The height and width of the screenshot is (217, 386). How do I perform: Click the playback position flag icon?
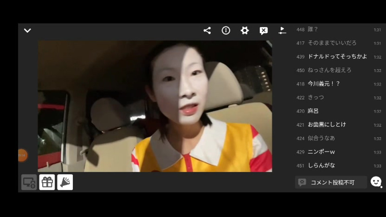pos(282,31)
